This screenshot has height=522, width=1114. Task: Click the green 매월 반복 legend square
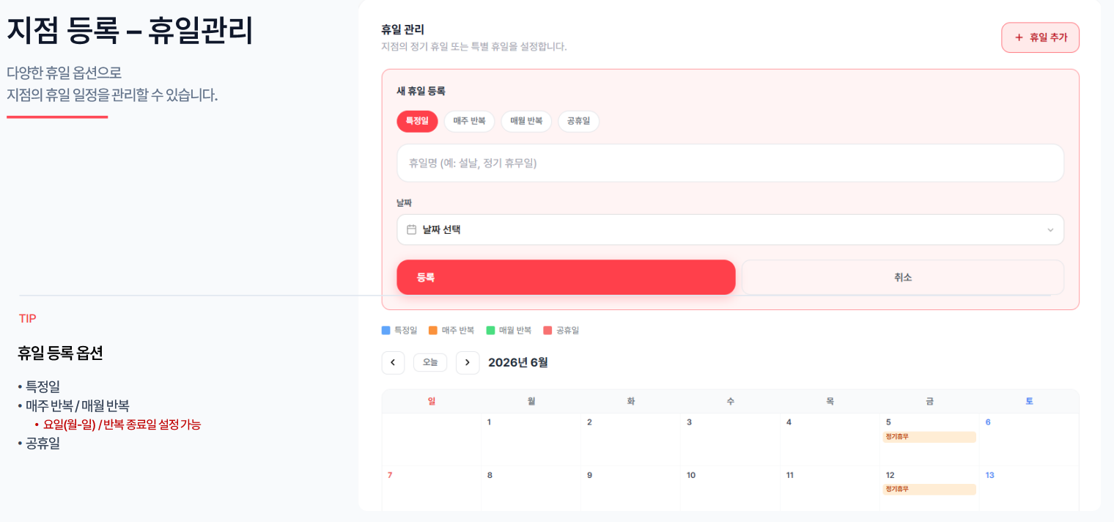click(491, 331)
